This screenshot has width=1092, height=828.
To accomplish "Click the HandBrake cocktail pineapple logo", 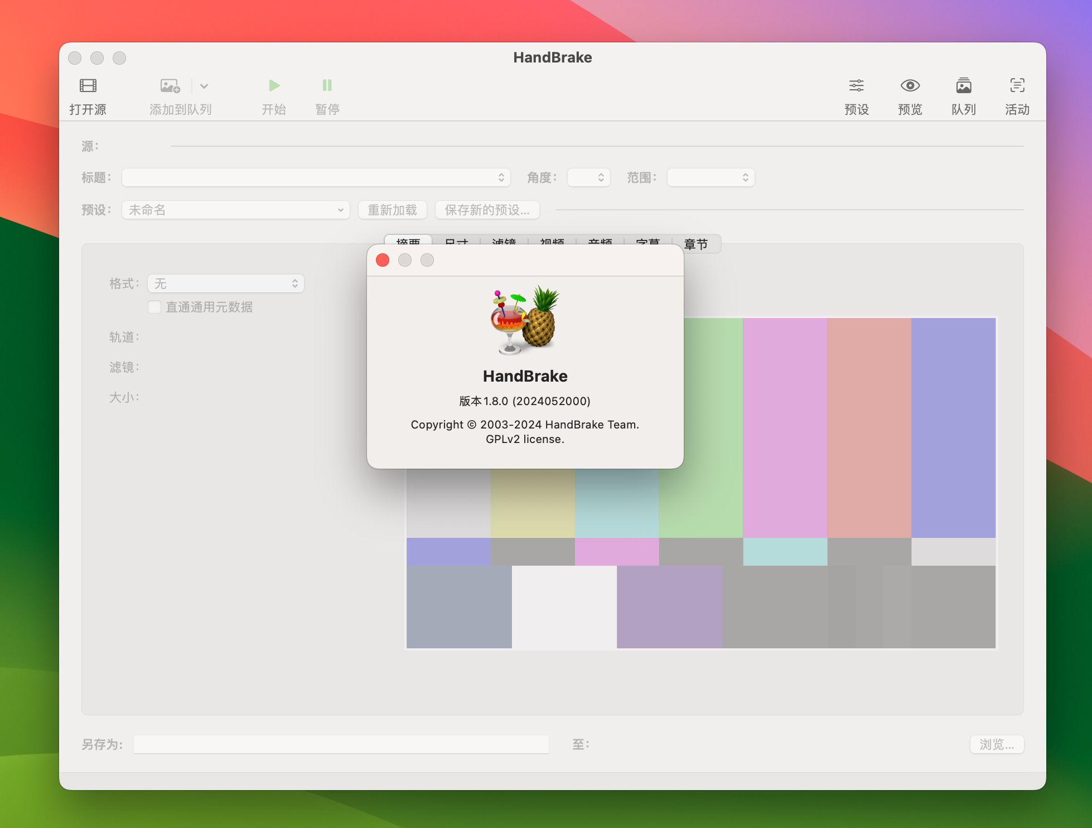I will tap(525, 320).
